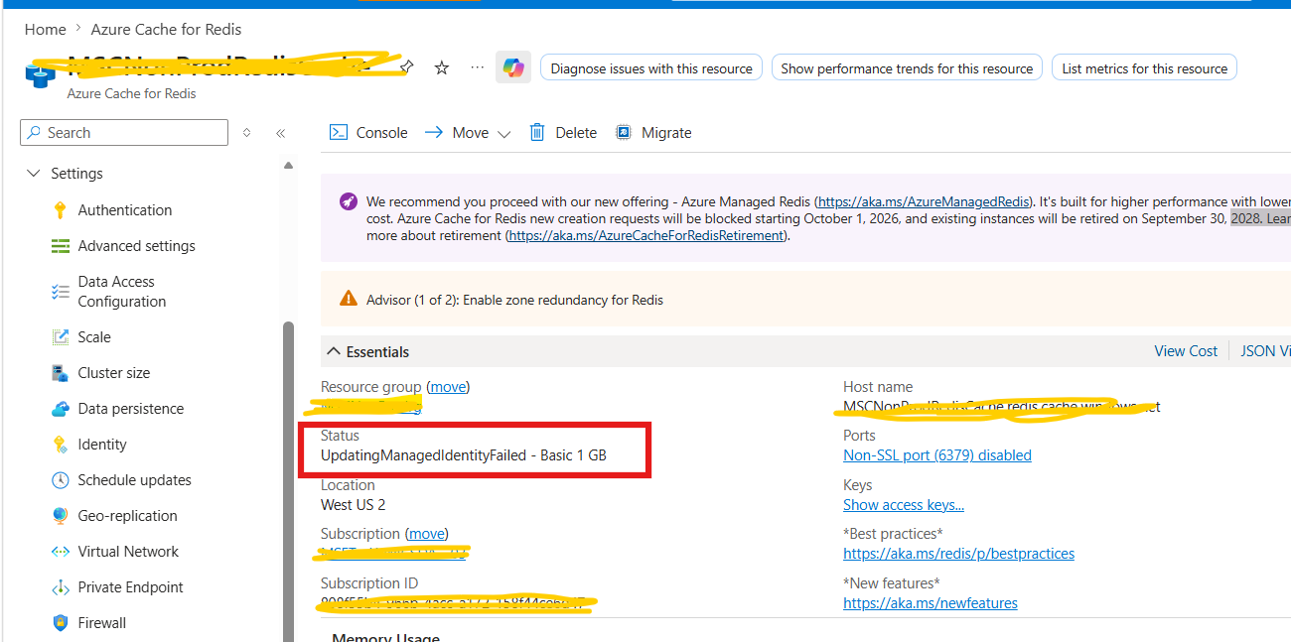The image size is (1291, 642).
Task: Click inside the sidebar Search field
Action: (x=124, y=132)
